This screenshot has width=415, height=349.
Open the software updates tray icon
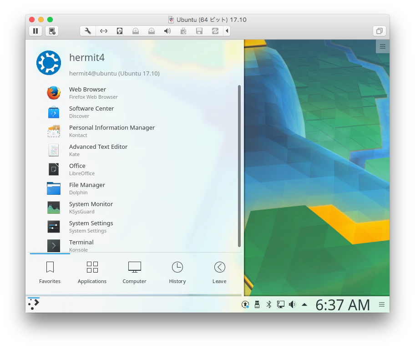click(245, 304)
